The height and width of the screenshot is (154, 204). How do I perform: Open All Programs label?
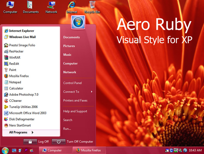coord(18,132)
